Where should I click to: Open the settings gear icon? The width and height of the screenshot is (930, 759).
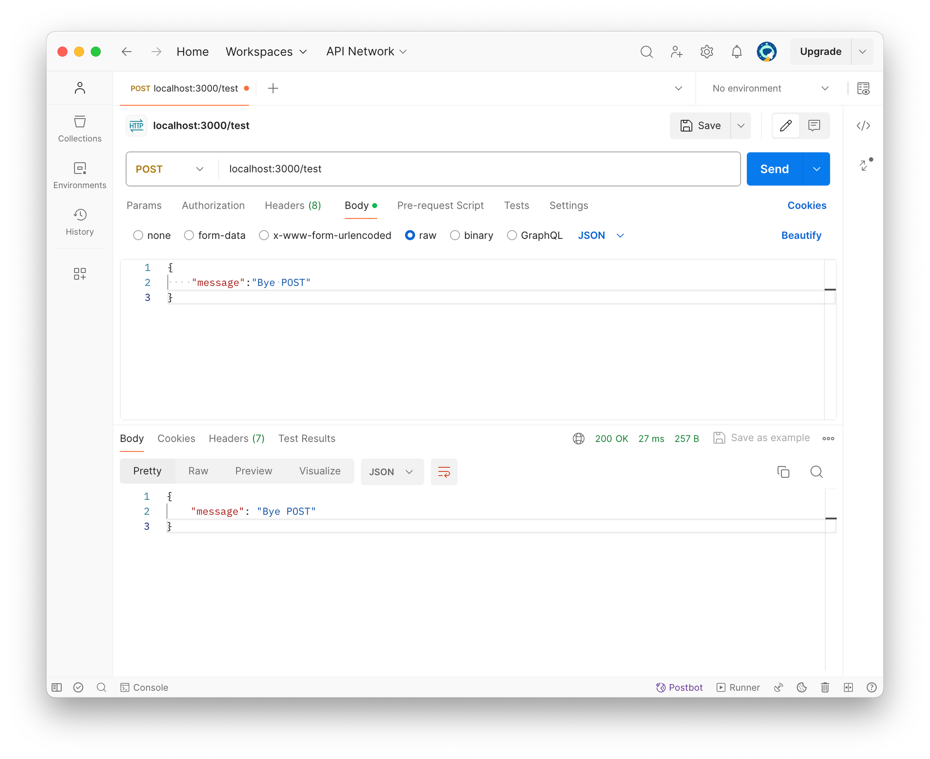[707, 52]
